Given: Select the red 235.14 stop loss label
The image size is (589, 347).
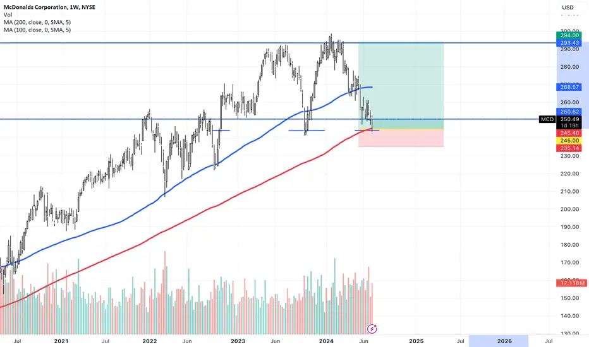Looking at the screenshot, I should click(569, 148).
